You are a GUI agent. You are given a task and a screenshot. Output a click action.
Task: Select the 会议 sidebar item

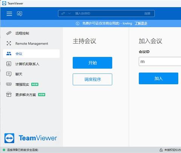pyautogui.click(x=31, y=54)
